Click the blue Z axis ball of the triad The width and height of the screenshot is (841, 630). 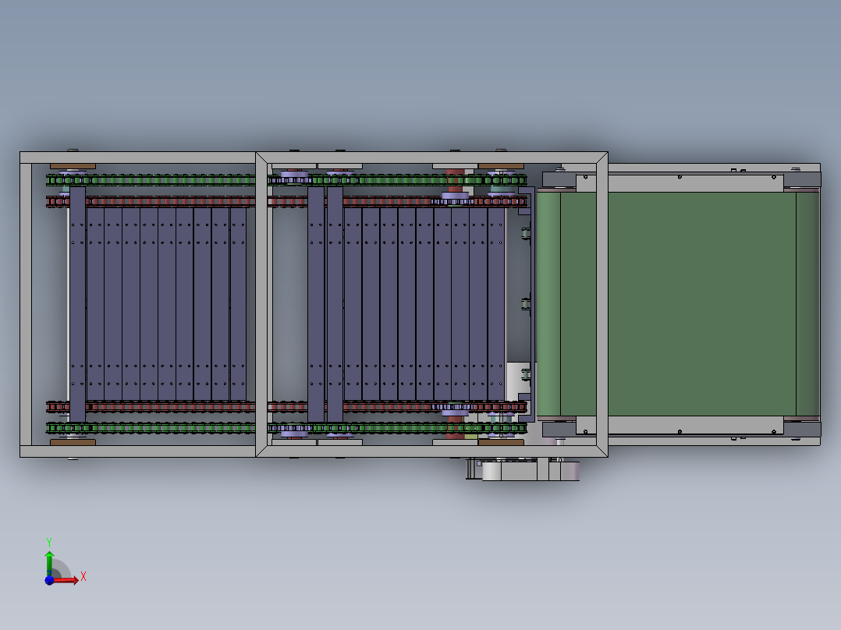[49, 580]
